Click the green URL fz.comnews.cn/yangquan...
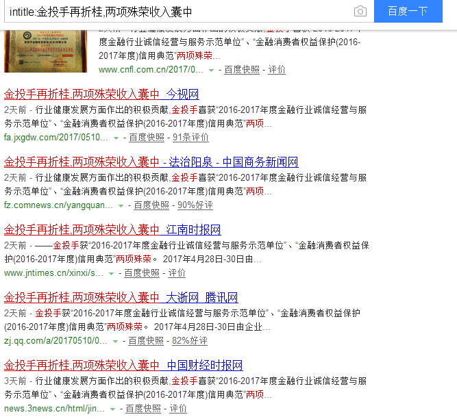The width and height of the screenshot is (457, 419). tap(58, 205)
